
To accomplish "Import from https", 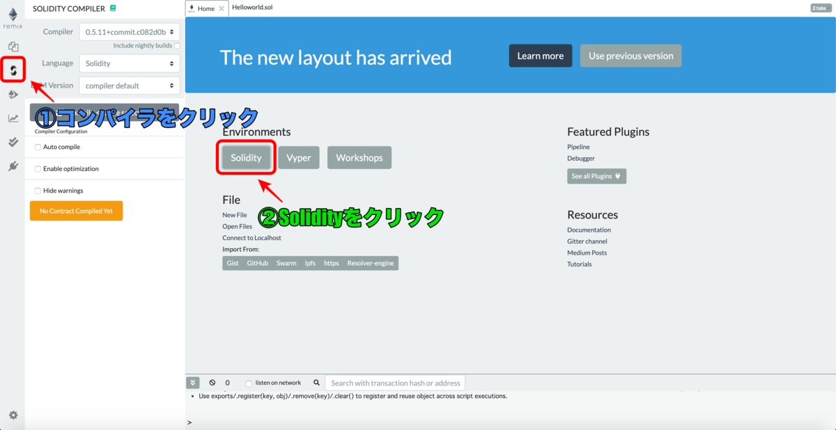I will pos(332,263).
